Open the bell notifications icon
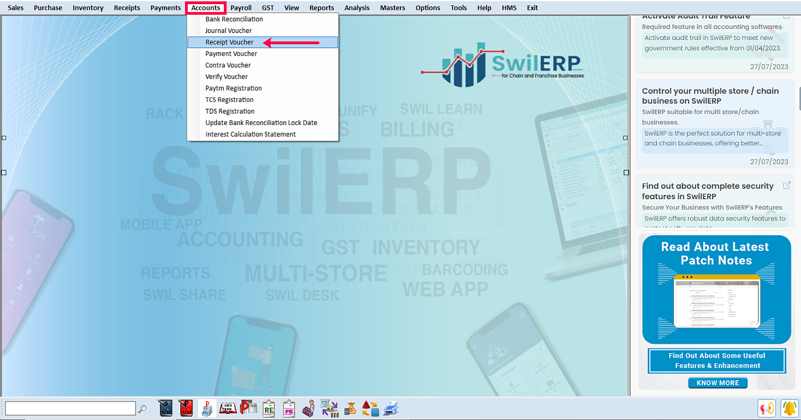This screenshot has height=420, width=801. [789, 408]
